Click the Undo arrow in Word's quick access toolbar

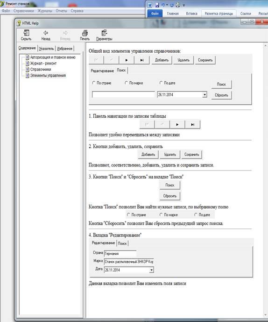163,5
